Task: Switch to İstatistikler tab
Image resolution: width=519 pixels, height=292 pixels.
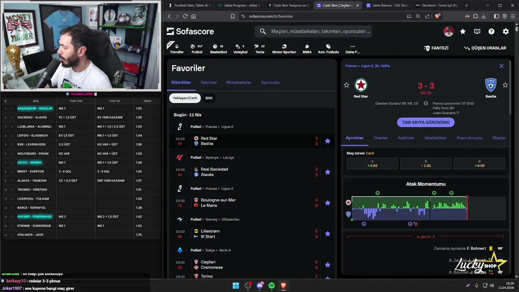Action: tap(435, 138)
